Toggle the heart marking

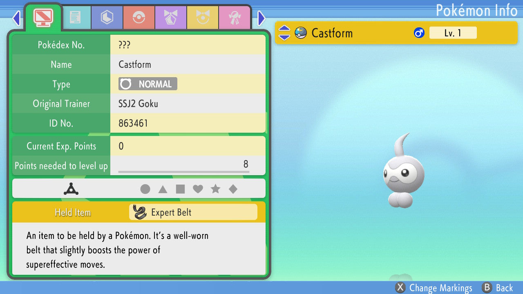click(x=198, y=189)
